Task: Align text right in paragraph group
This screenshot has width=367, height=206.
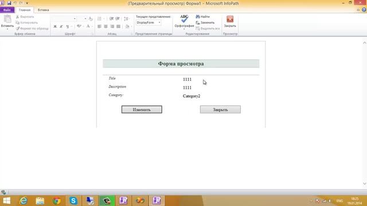Action: tap(112, 26)
